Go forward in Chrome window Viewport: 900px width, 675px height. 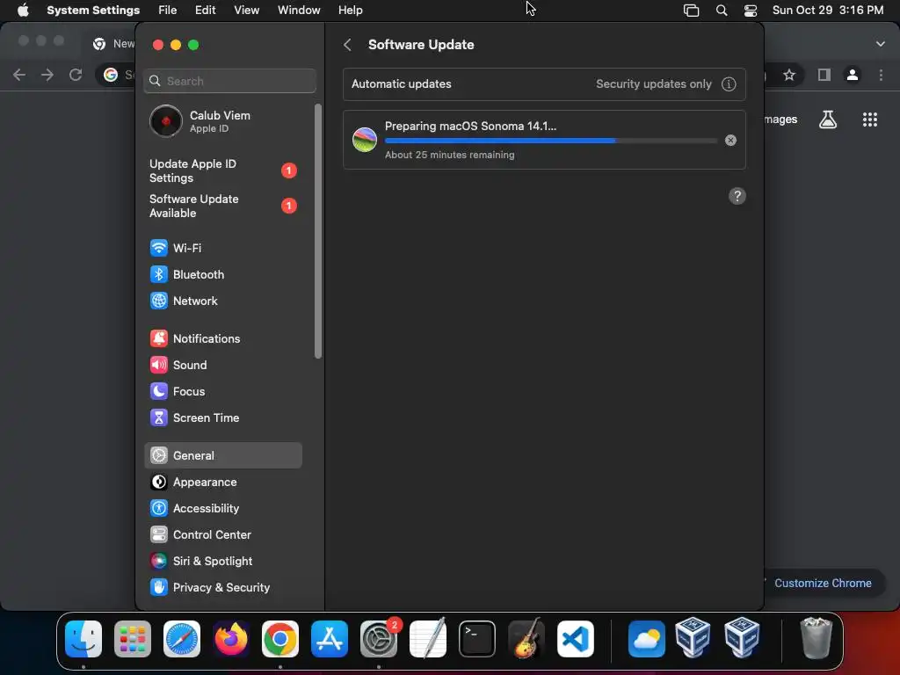[x=47, y=75]
